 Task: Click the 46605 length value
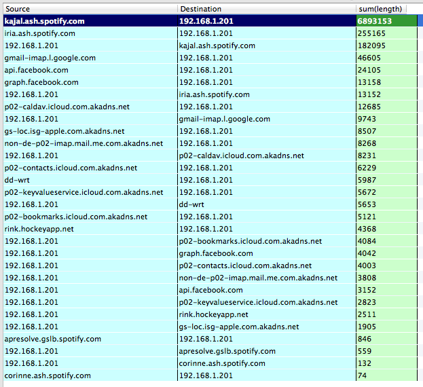369,58
